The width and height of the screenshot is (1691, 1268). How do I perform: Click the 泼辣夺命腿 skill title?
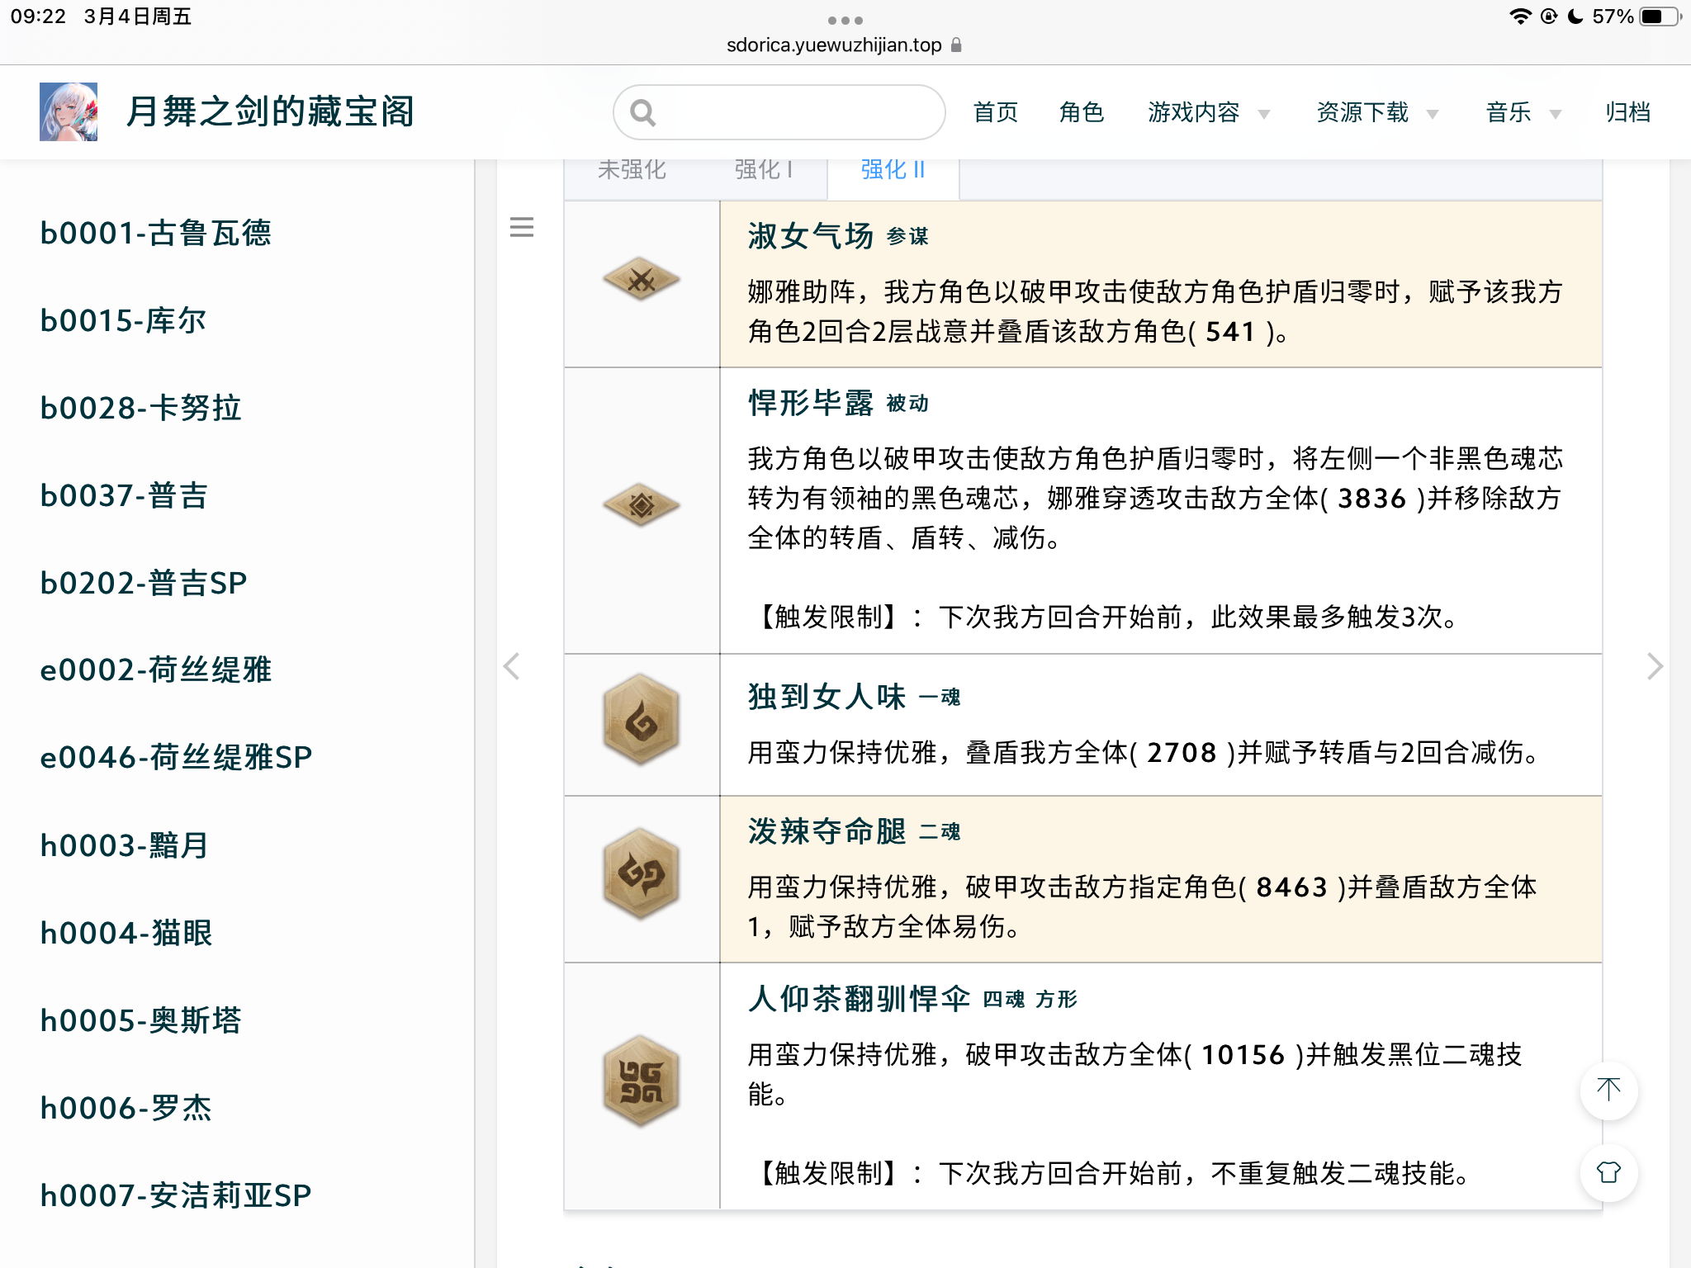click(x=827, y=831)
